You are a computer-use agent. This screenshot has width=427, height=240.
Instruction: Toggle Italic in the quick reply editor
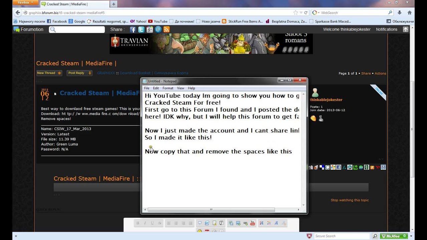tap(145, 223)
